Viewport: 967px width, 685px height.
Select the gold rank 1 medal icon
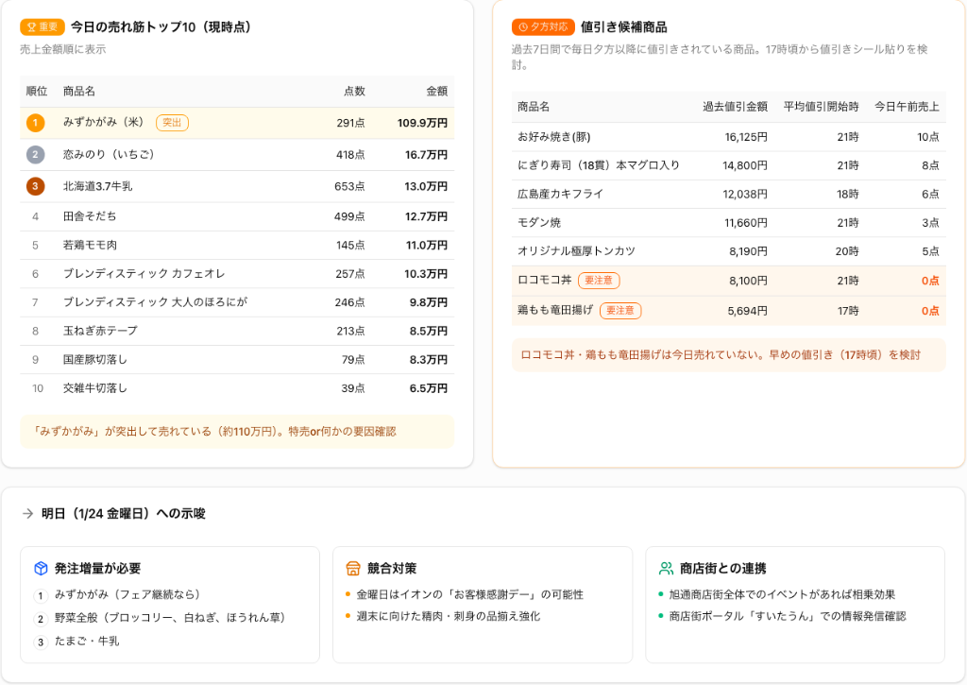click(35, 123)
